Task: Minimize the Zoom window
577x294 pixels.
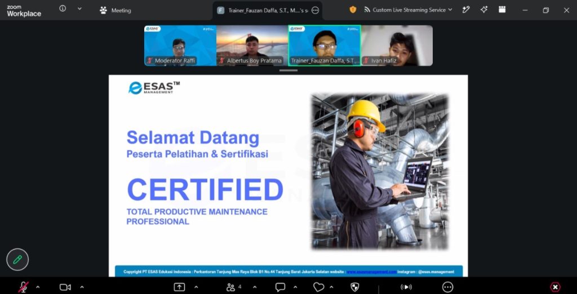Action: 525,10
